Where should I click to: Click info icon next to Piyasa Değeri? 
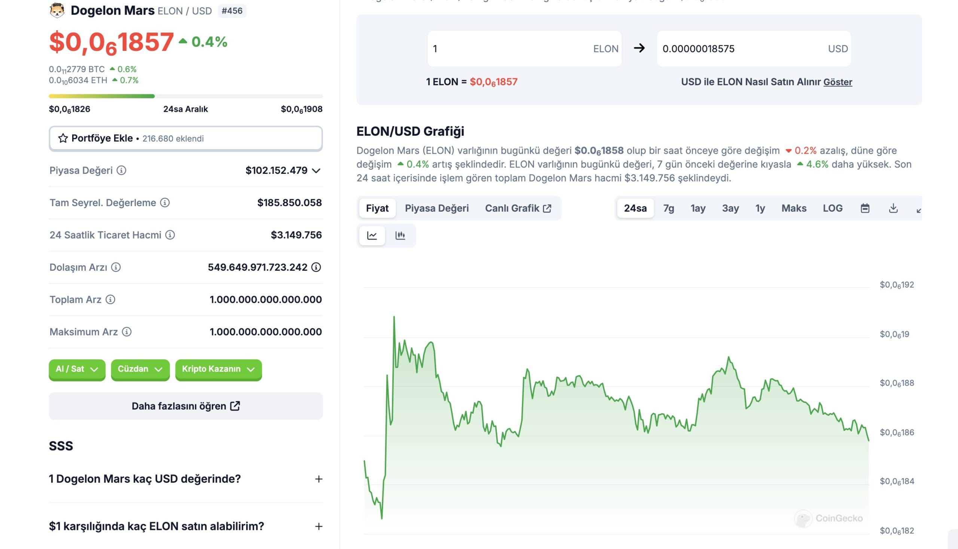121,171
